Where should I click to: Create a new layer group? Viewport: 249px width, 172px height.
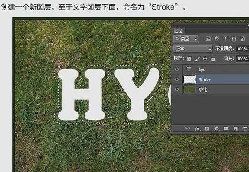pyautogui.click(x=226, y=129)
